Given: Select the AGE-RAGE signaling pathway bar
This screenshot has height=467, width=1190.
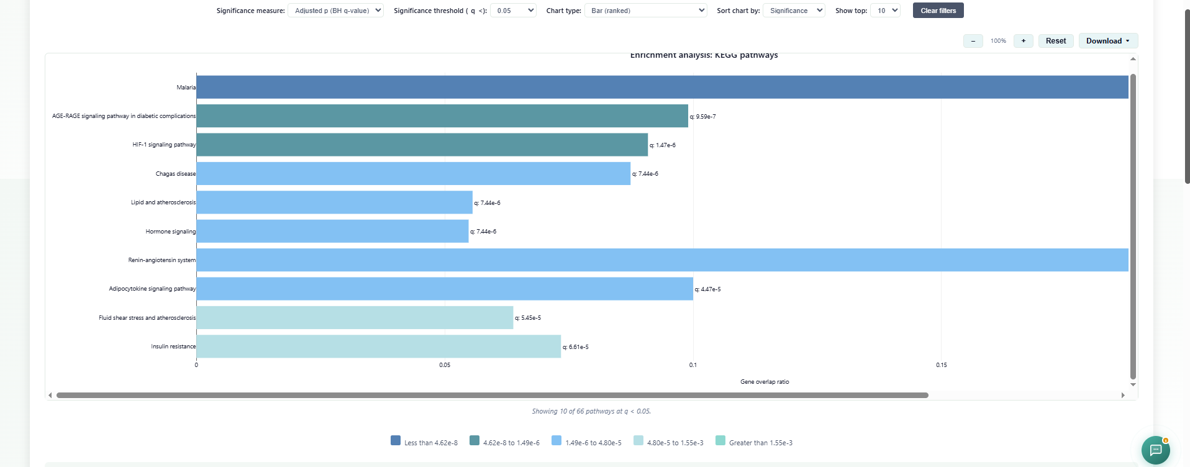Looking at the screenshot, I should click(442, 116).
